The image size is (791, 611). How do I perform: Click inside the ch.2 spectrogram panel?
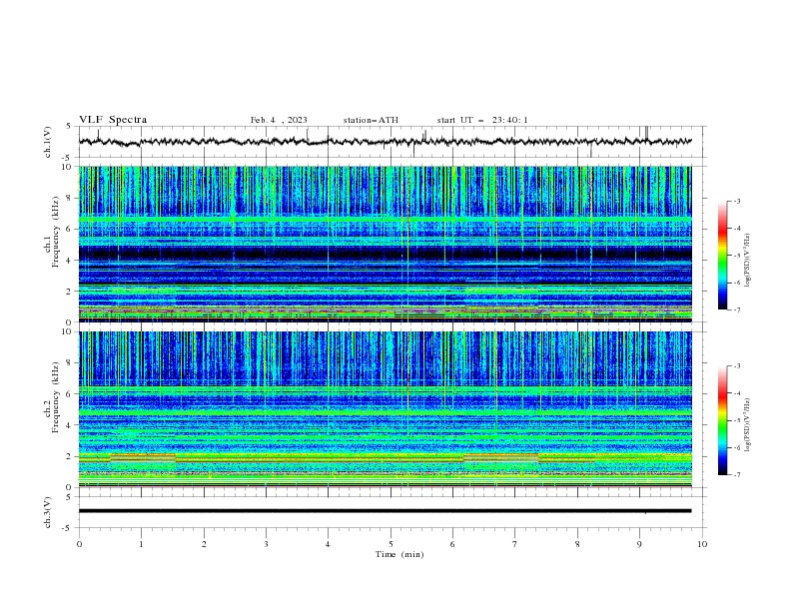(386, 409)
